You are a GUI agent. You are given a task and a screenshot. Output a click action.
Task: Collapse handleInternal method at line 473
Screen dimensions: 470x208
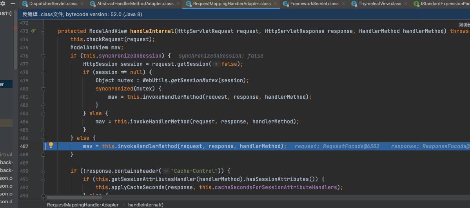[44, 31]
